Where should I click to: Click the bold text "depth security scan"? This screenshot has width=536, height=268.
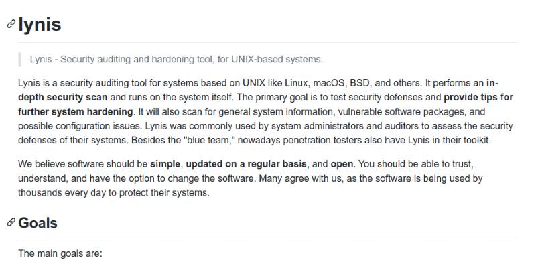pos(58,97)
